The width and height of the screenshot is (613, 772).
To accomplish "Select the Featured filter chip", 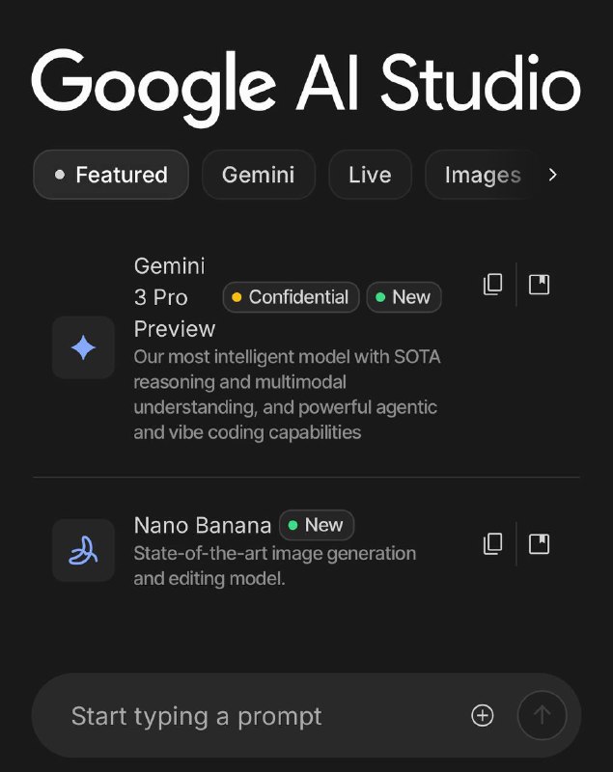I will pyautogui.click(x=111, y=175).
